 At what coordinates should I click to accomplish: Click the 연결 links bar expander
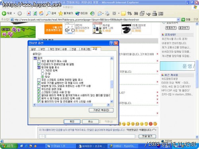[x=196, y=19]
